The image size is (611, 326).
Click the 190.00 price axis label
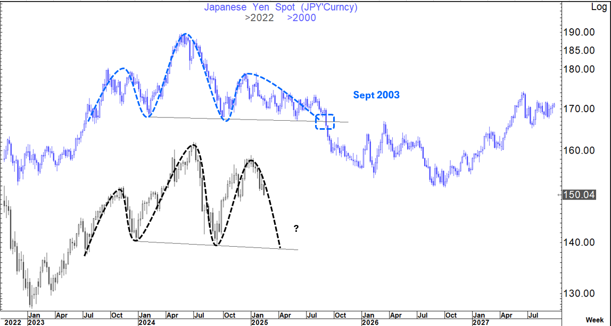click(x=580, y=32)
